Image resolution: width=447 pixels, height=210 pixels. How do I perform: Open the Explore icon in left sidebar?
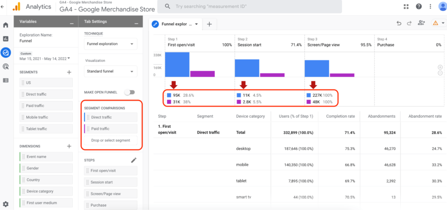click(6, 52)
